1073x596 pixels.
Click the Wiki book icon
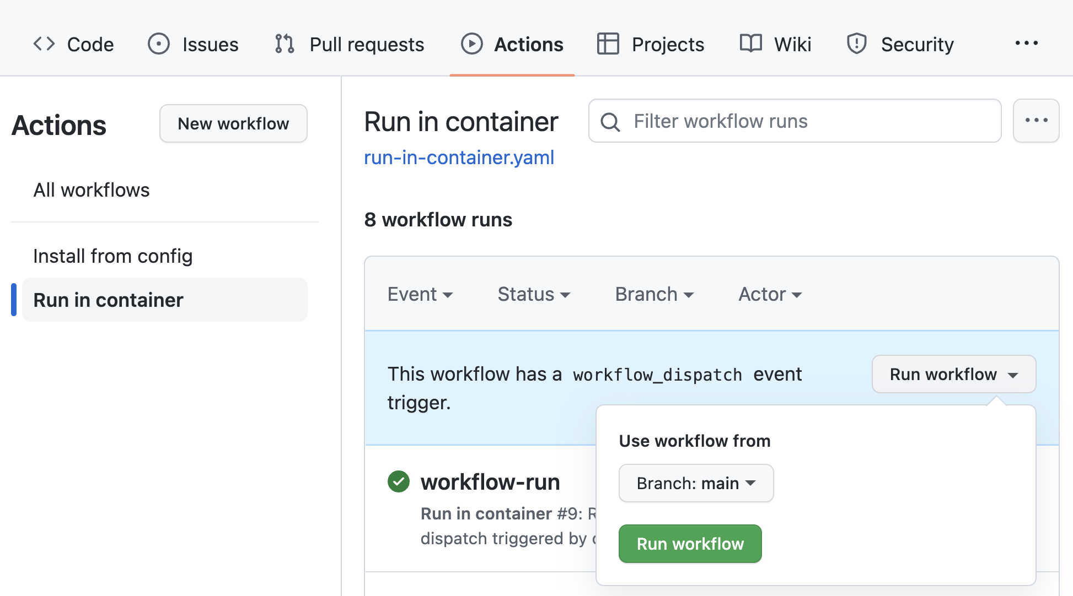point(750,43)
